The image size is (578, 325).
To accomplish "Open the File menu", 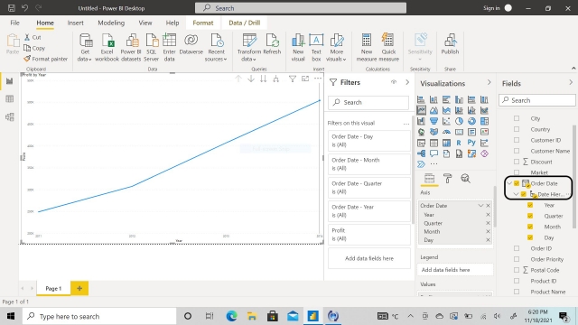I will click(x=14, y=23).
